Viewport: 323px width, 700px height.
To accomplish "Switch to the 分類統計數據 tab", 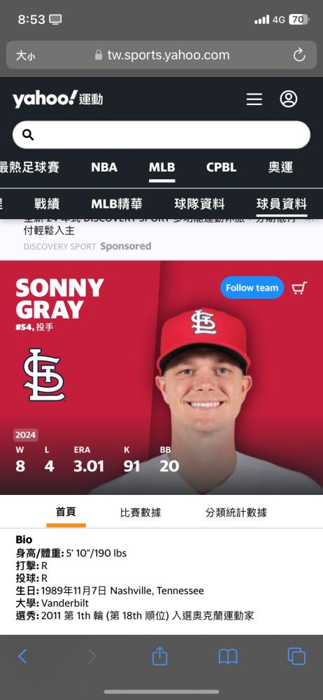I will (236, 512).
